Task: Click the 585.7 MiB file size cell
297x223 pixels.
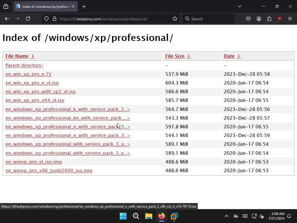Action: pos(177,100)
